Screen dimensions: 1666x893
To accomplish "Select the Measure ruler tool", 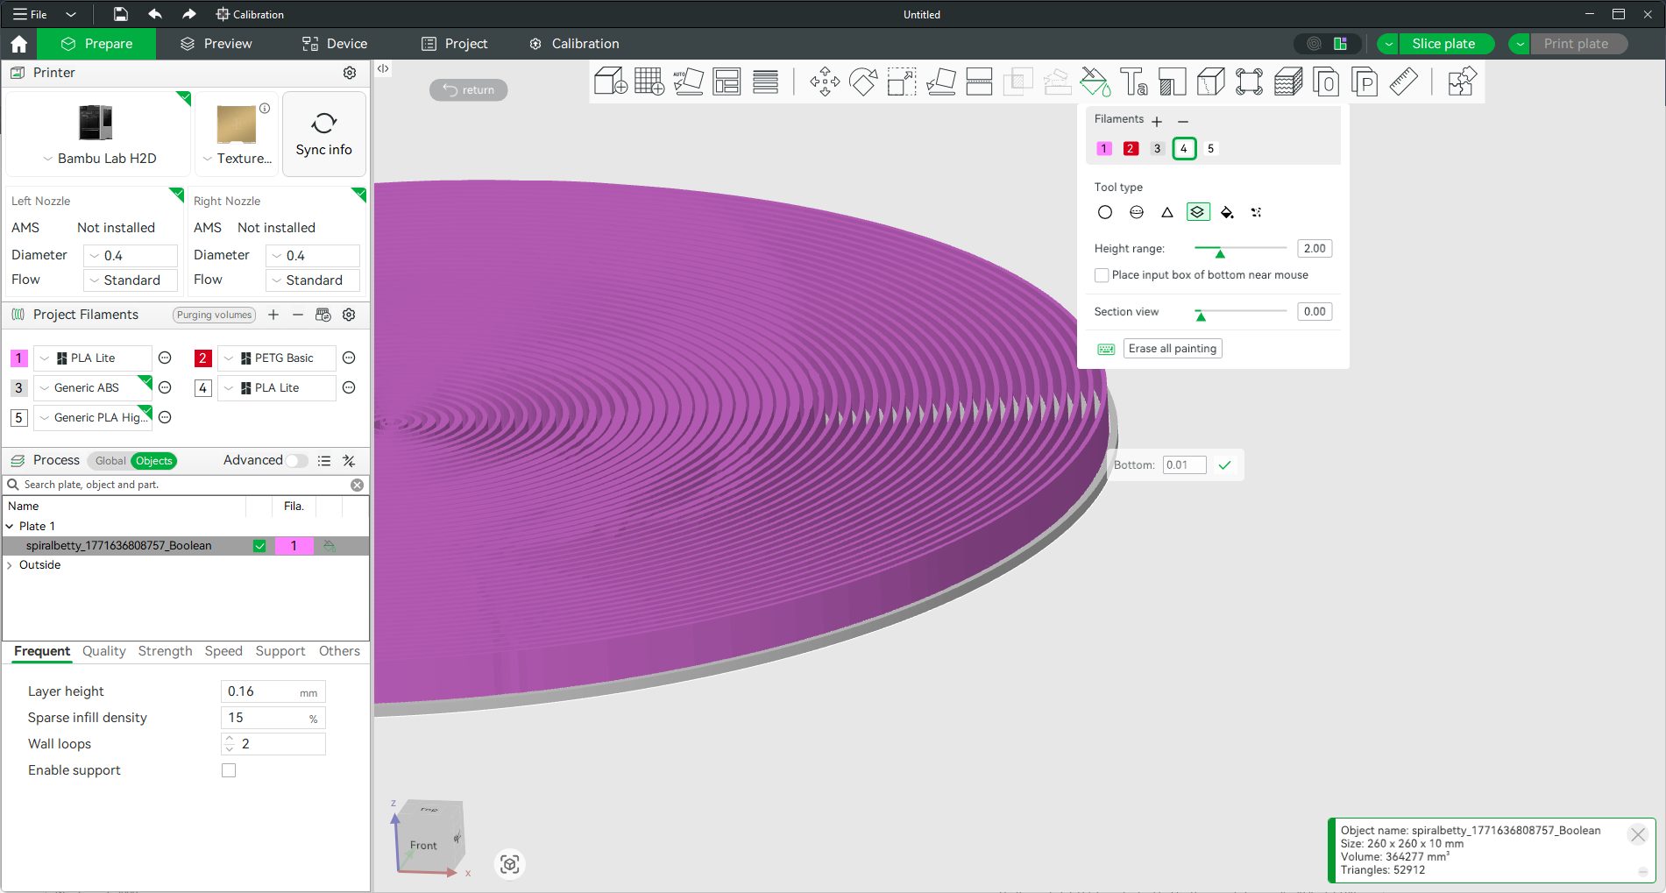I will point(1403,82).
